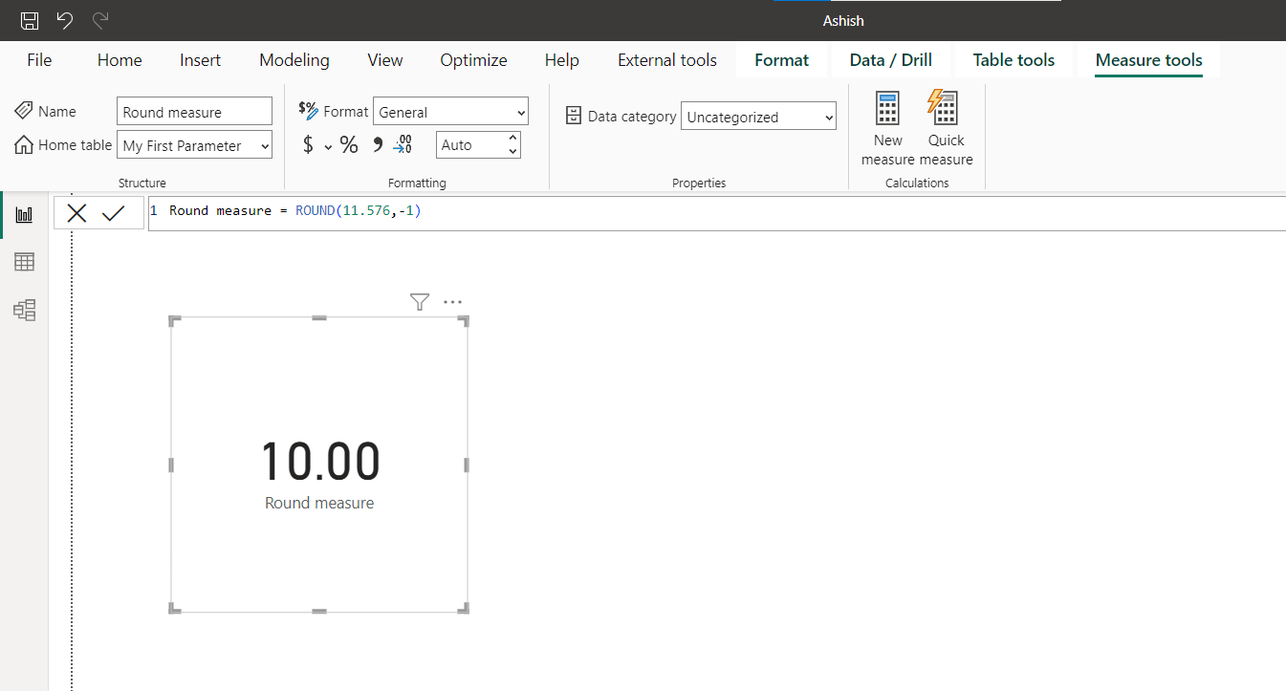Screen dimensions: 1286x691
Task: Open Model view in the sidebar
Action: 24,310
